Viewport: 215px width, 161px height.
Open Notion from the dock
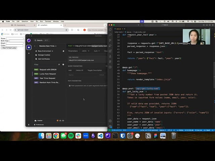click(x=148, y=136)
